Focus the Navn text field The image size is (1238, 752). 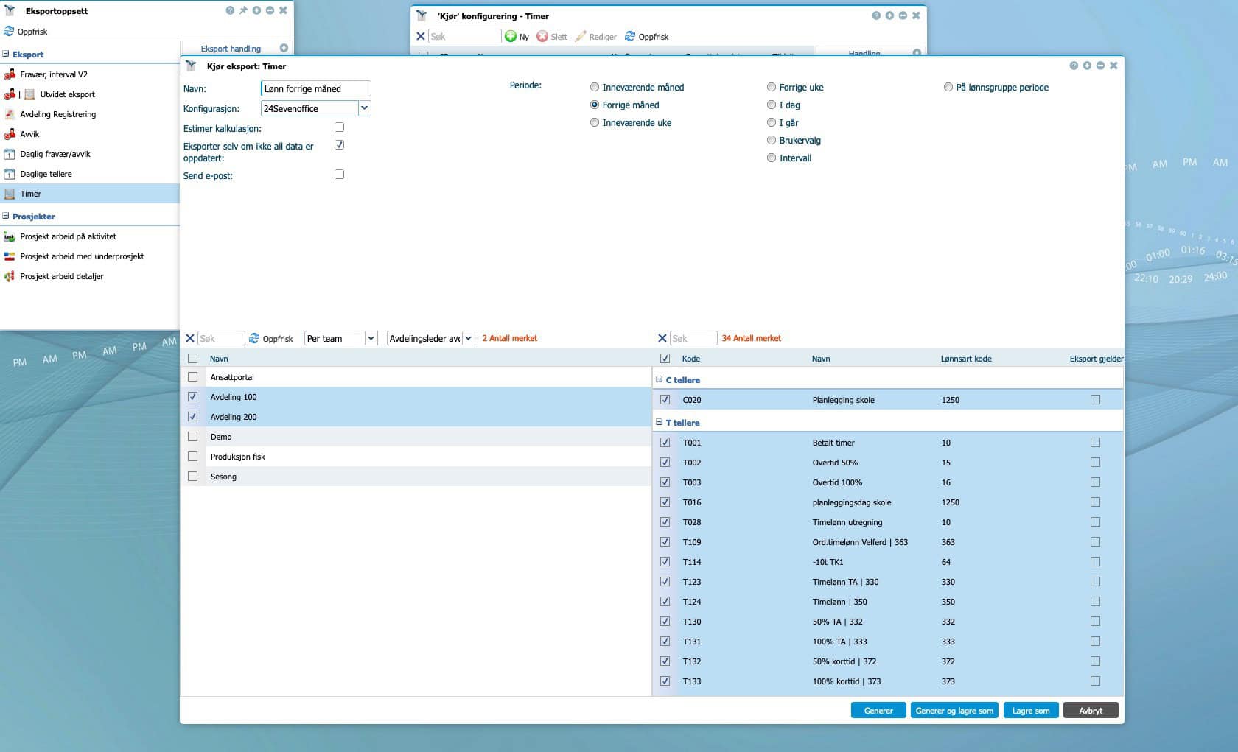[315, 88]
